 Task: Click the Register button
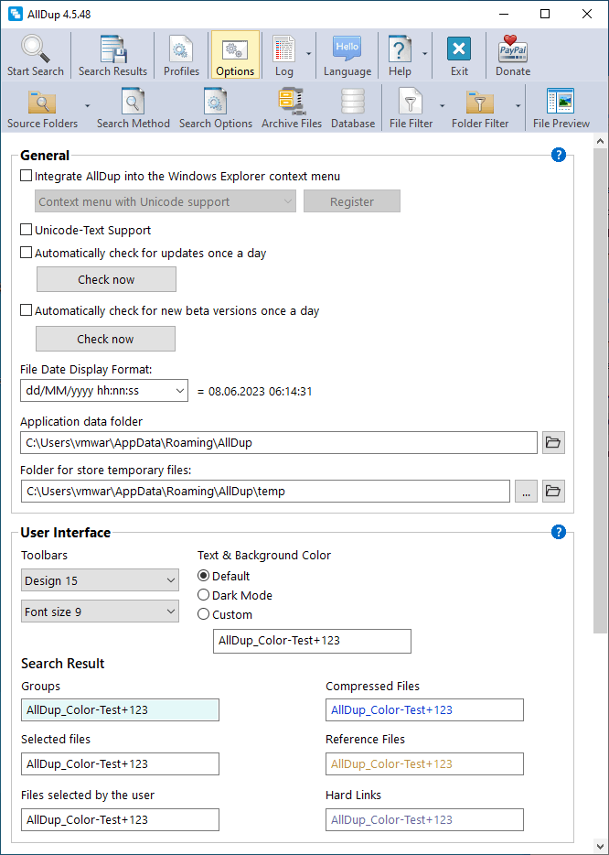point(351,200)
